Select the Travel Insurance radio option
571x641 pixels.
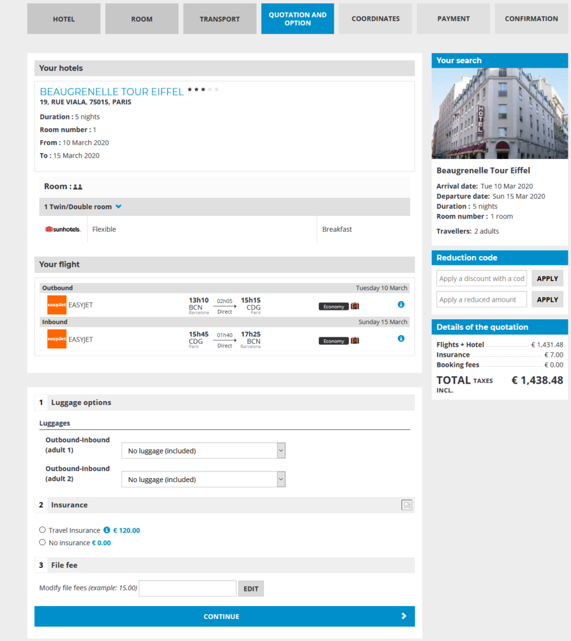pos(43,530)
